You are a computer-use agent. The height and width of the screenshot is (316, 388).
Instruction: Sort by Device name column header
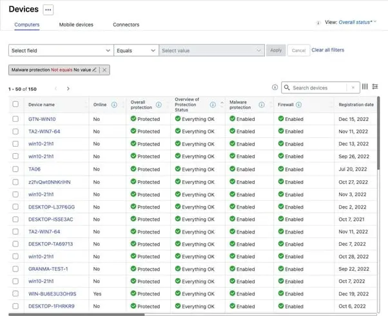click(41, 105)
